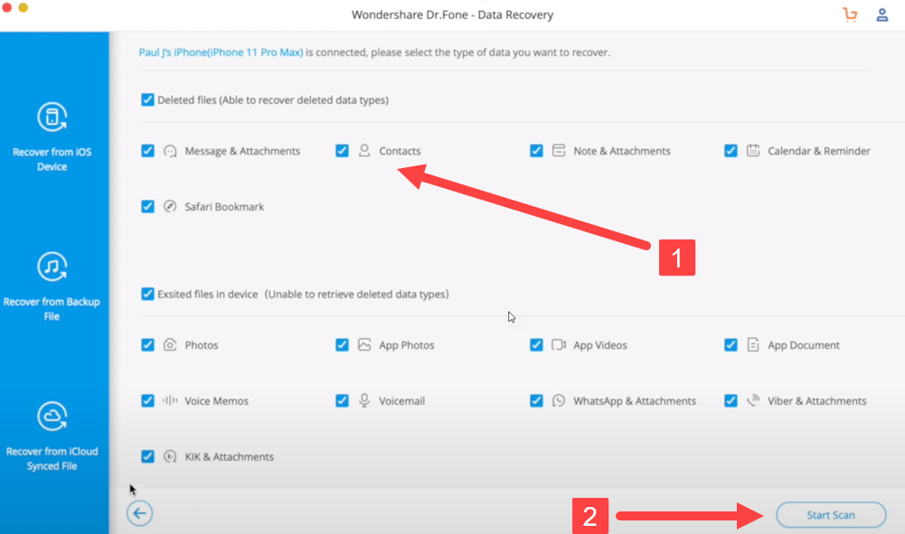Image resolution: width=905 pixels, height=534 pixels.
Task: Click the Message & Attachments chat icon
Action: click(170, 151)
